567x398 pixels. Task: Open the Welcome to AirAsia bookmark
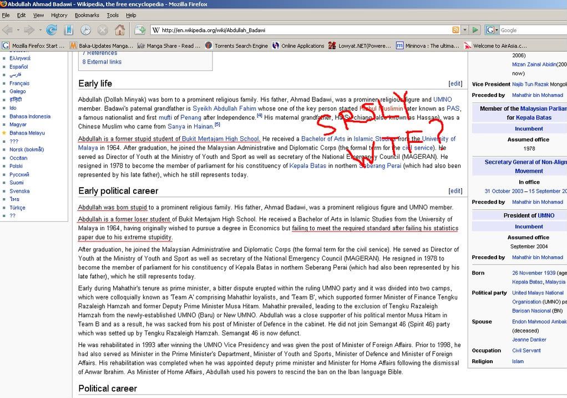coord(495,46)
